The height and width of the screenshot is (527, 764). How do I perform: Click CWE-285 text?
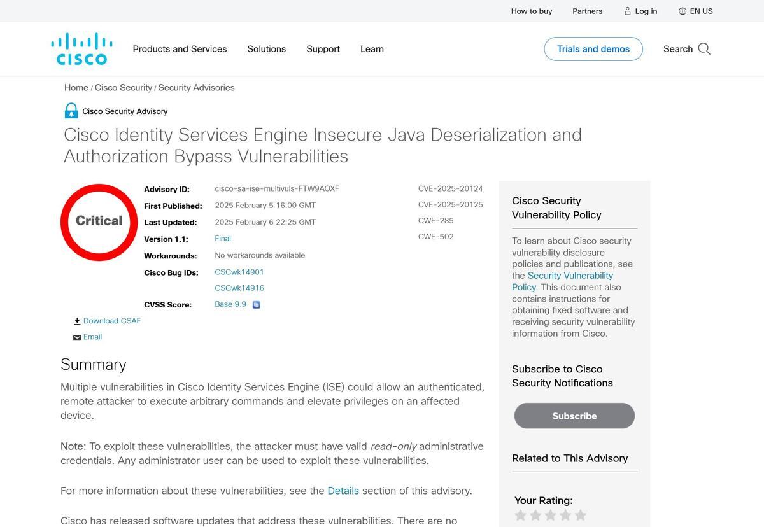436,221
